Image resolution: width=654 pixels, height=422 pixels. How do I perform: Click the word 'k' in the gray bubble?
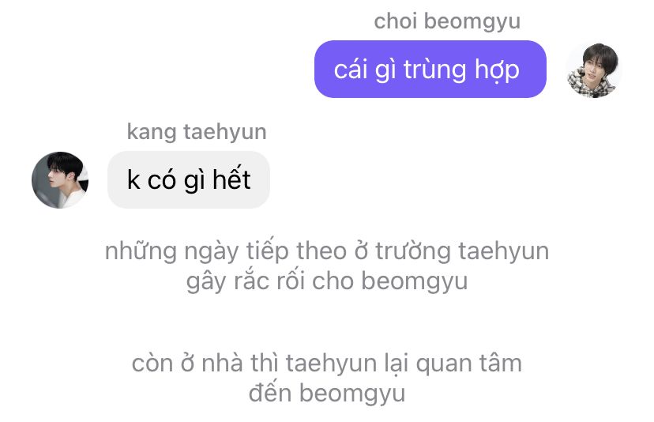click(x=133, y=180)
